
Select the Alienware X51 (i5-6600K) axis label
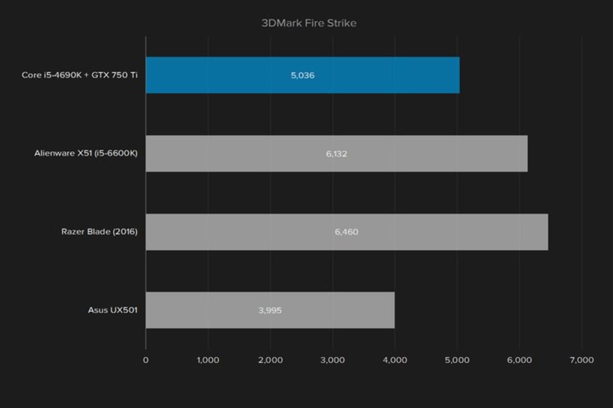click(x=86, y=153)
